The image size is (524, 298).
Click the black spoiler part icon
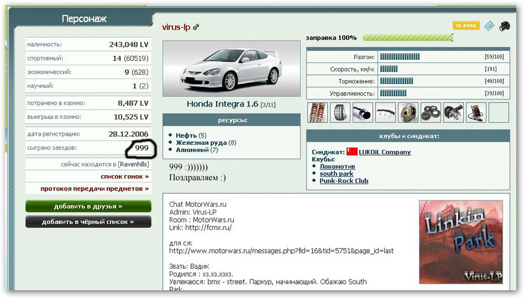point(385,113)
